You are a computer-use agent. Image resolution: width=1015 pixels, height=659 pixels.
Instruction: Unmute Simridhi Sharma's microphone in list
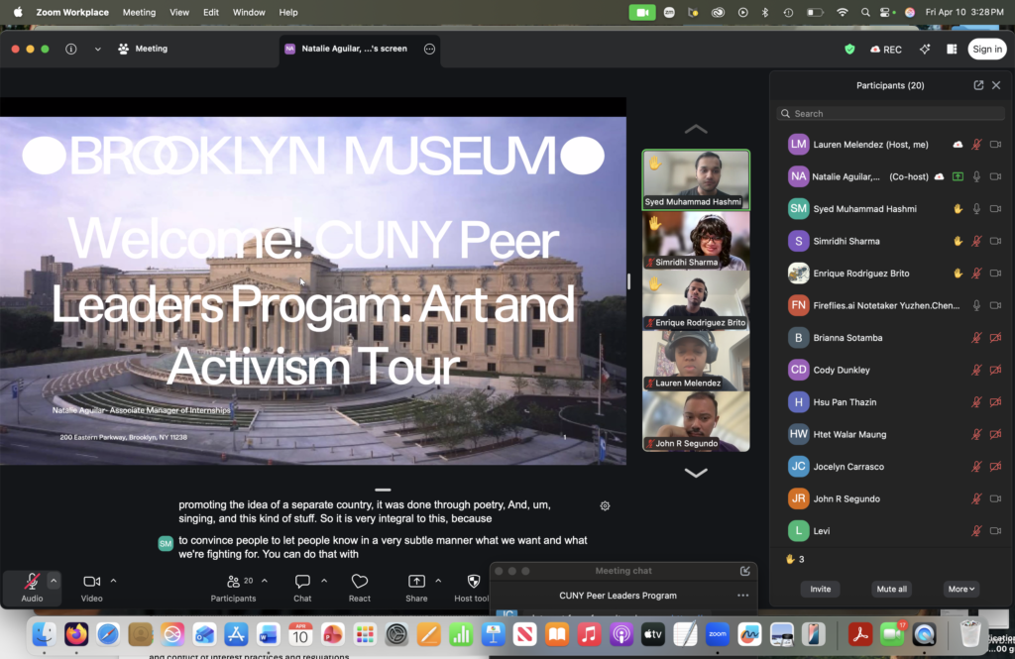pos(976,241)
